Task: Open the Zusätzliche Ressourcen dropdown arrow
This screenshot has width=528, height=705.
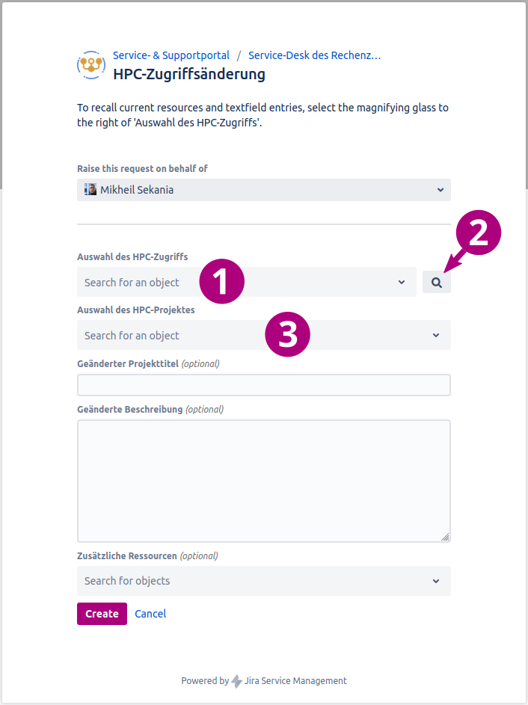Action: 436,581
